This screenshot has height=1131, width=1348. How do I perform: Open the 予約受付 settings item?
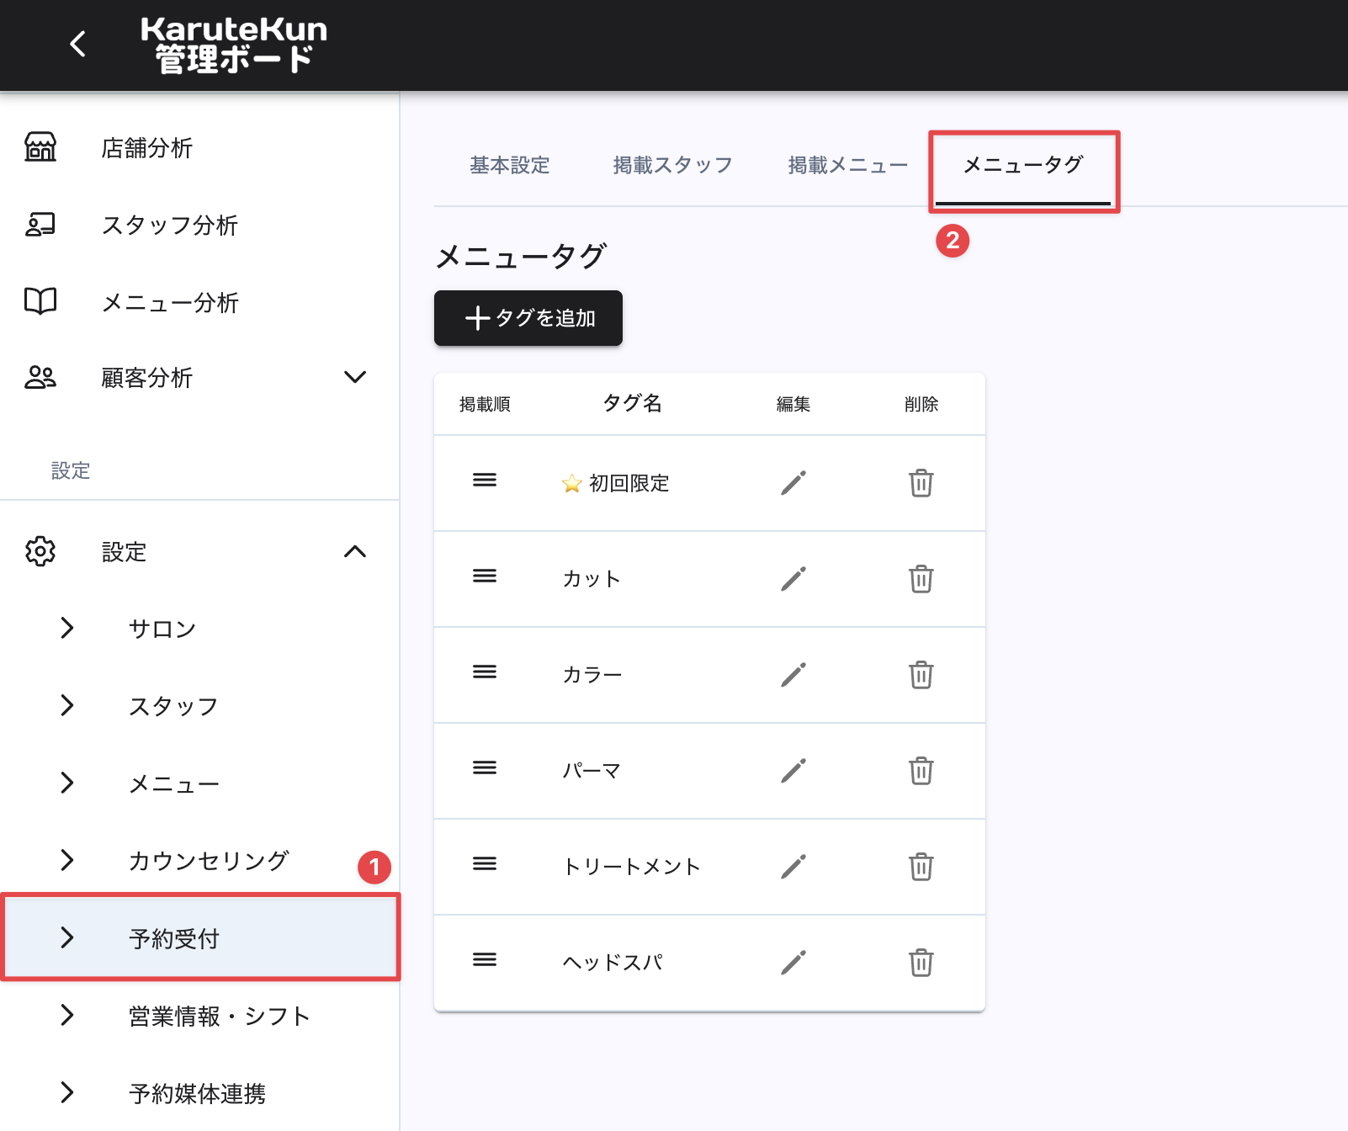pyautogui.click(x=199, y=937)
